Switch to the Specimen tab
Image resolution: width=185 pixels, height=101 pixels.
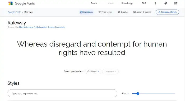(86, 12)
